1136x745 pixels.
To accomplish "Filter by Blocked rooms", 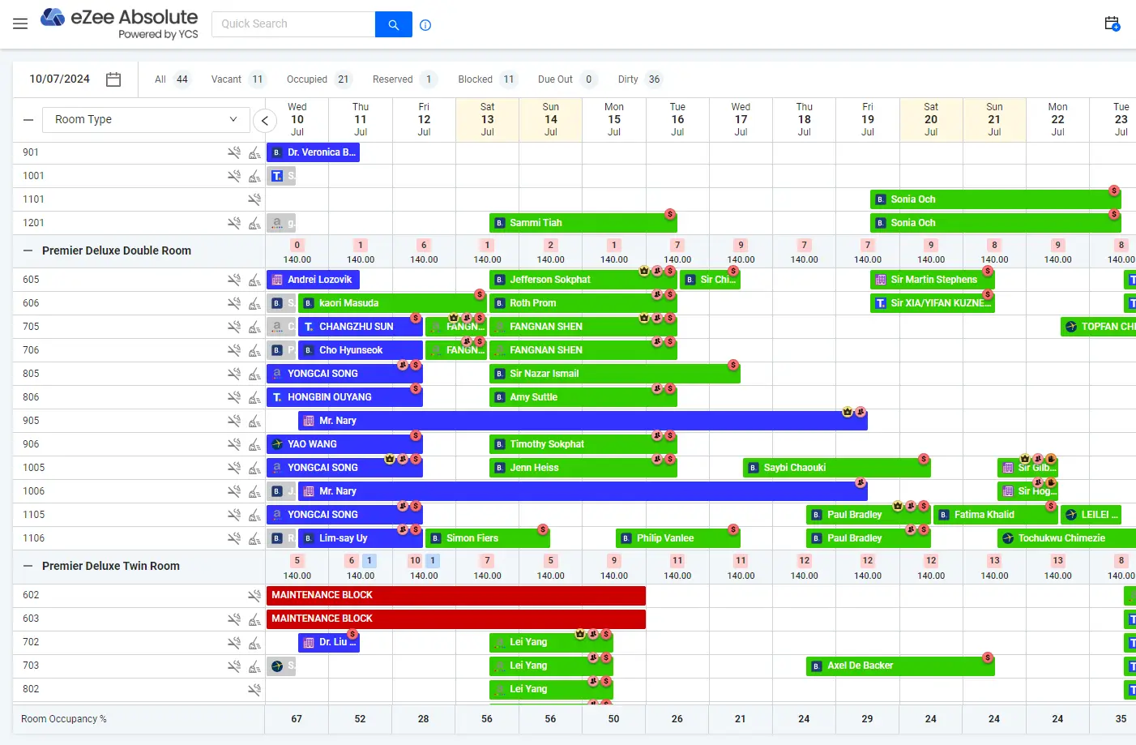I will coord(487,79).
